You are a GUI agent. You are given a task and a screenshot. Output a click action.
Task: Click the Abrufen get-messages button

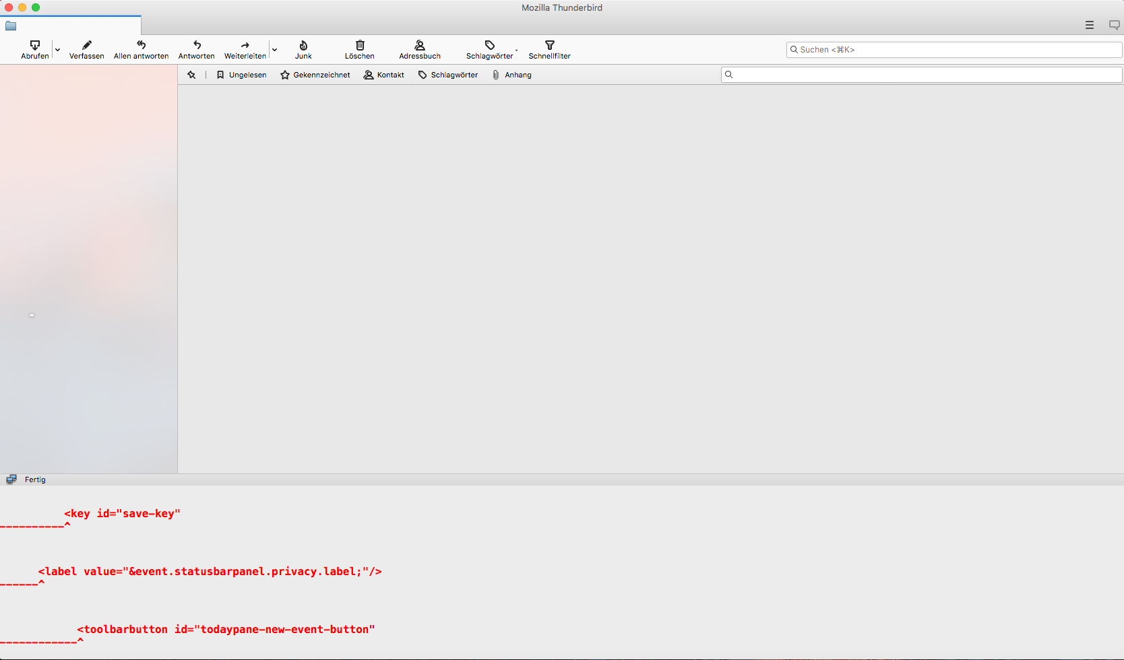[35, 50]
